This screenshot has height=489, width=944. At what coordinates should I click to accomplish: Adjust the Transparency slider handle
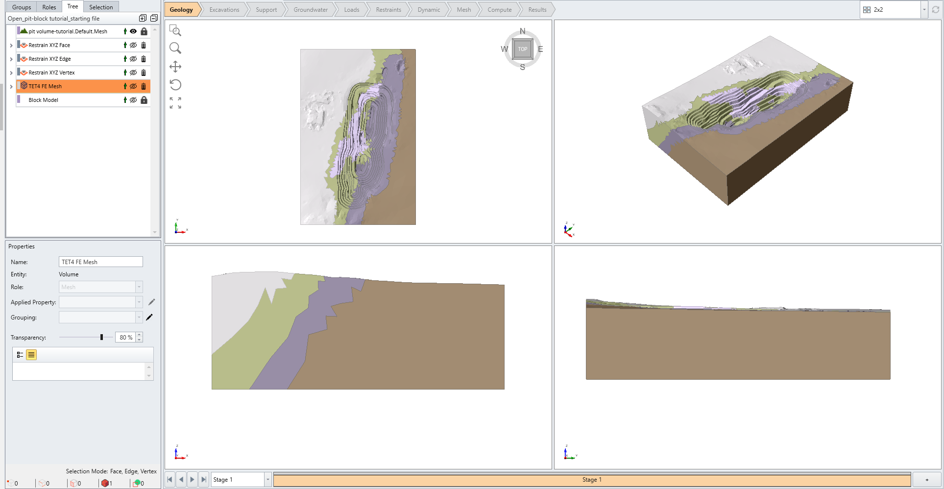pyautogui.click(x=101, y=337)
